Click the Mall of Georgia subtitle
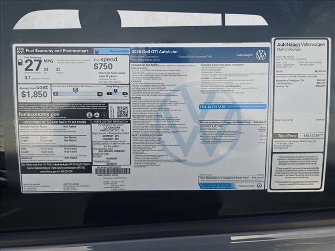Screen dimensions: 335x251 288,49
